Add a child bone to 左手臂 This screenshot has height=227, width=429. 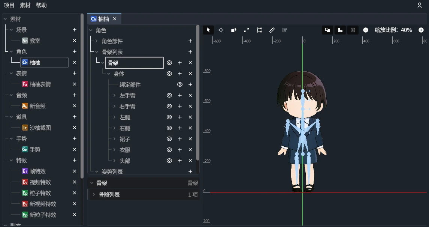pyautogui.click(x=180, y=95)
